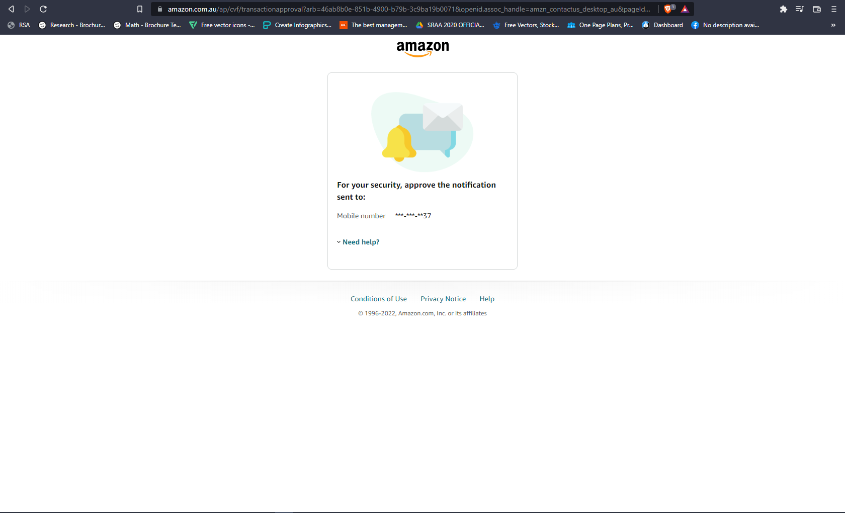Open the Extensions puzzle piece icon

(783, 9)
